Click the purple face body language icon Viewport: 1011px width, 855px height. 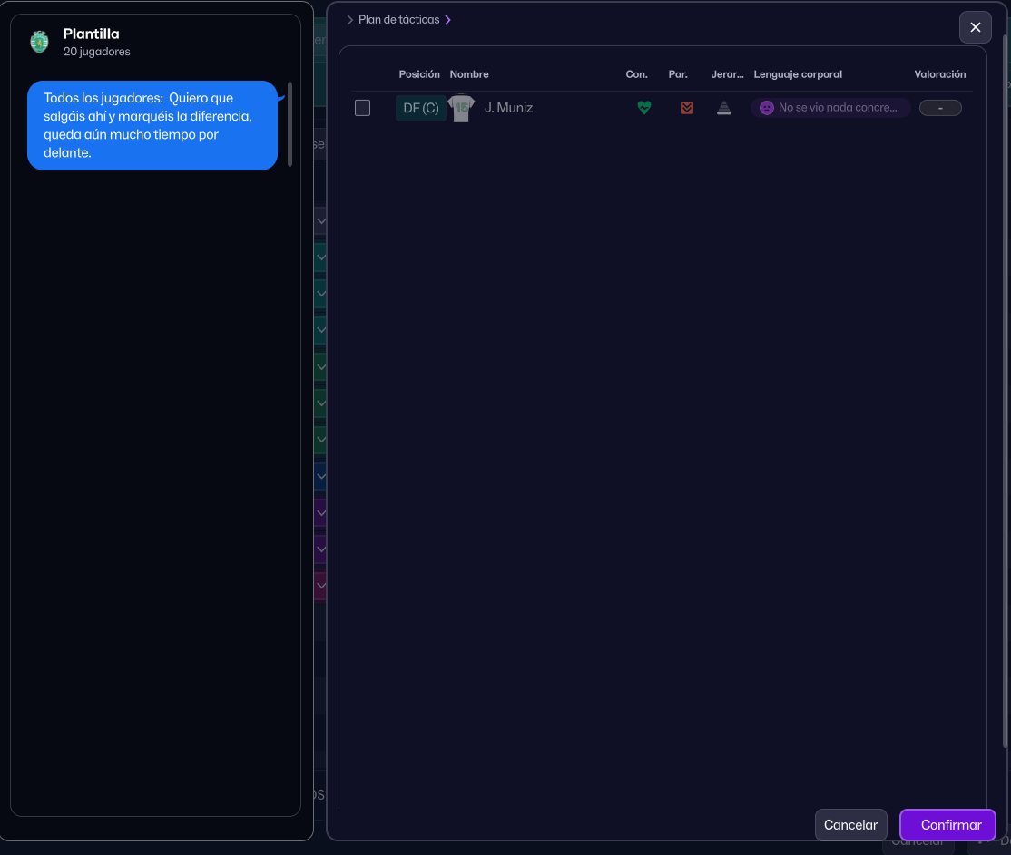tap(767, 108)
